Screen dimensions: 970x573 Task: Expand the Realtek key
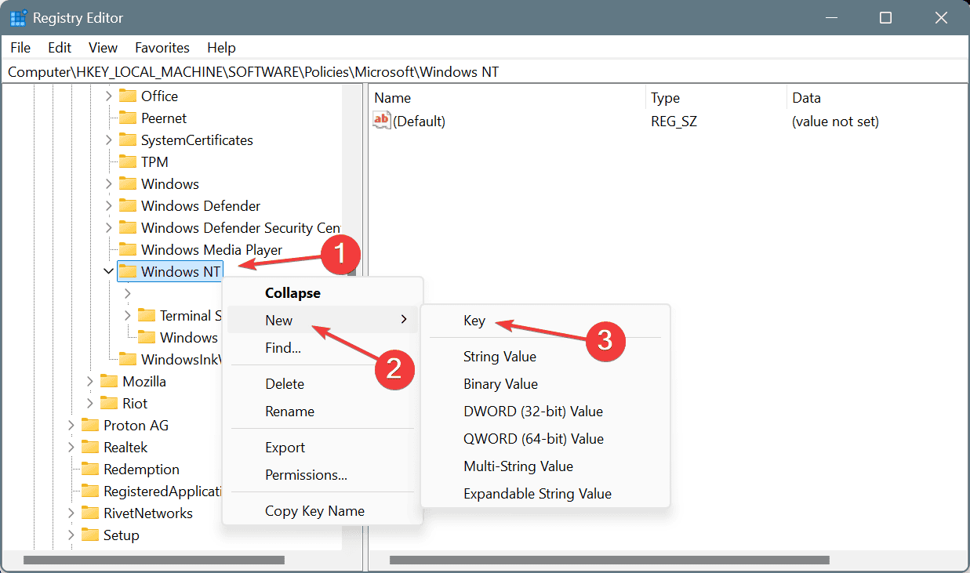(71, 447)
